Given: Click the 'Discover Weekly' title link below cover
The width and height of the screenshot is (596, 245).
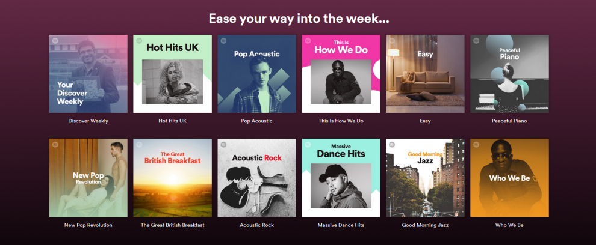Looking at the screenshot, I should (88, 121).
